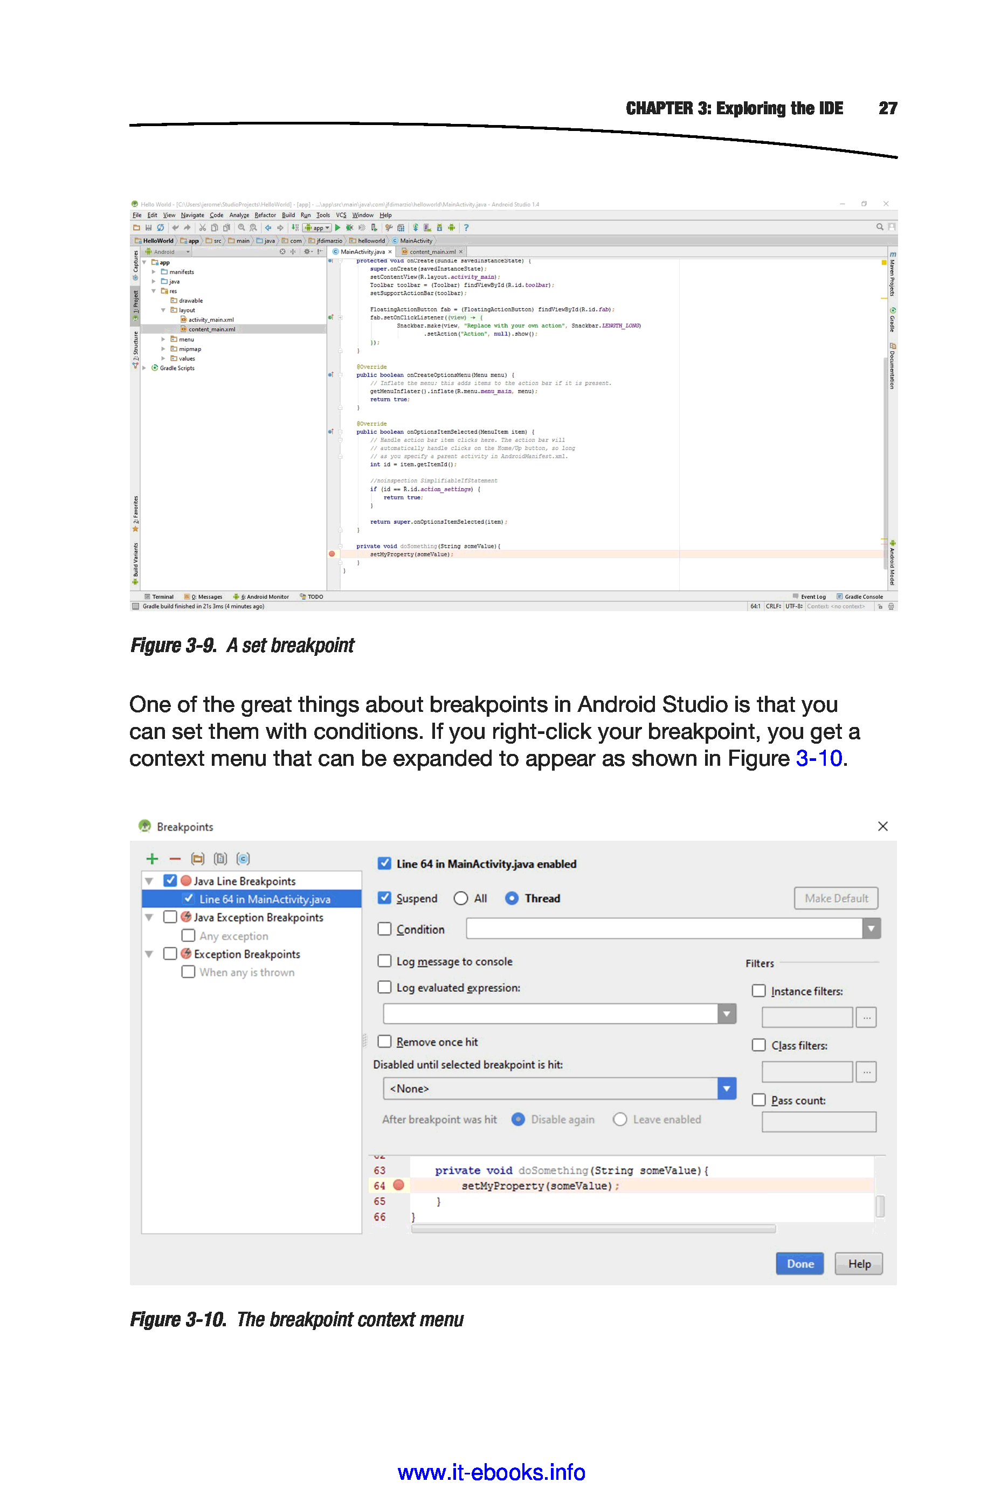Click the green plus Add breakpoint icon
This screenshot has width=987, height=1496.
151,858
